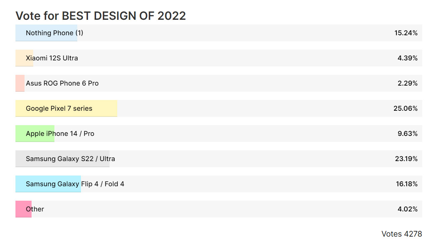Choose Apple iPhone 14 / Pro option
This screenshot has width=435, height=250.
(219, 134)
